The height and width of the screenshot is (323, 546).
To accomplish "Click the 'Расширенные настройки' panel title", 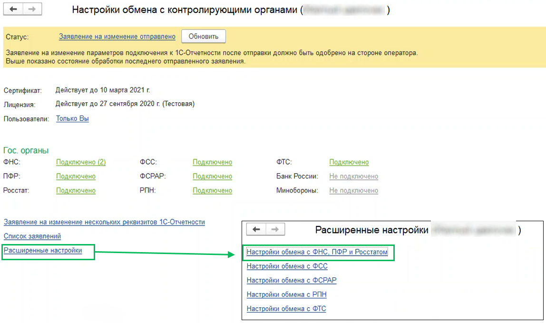I will [372, 230].
